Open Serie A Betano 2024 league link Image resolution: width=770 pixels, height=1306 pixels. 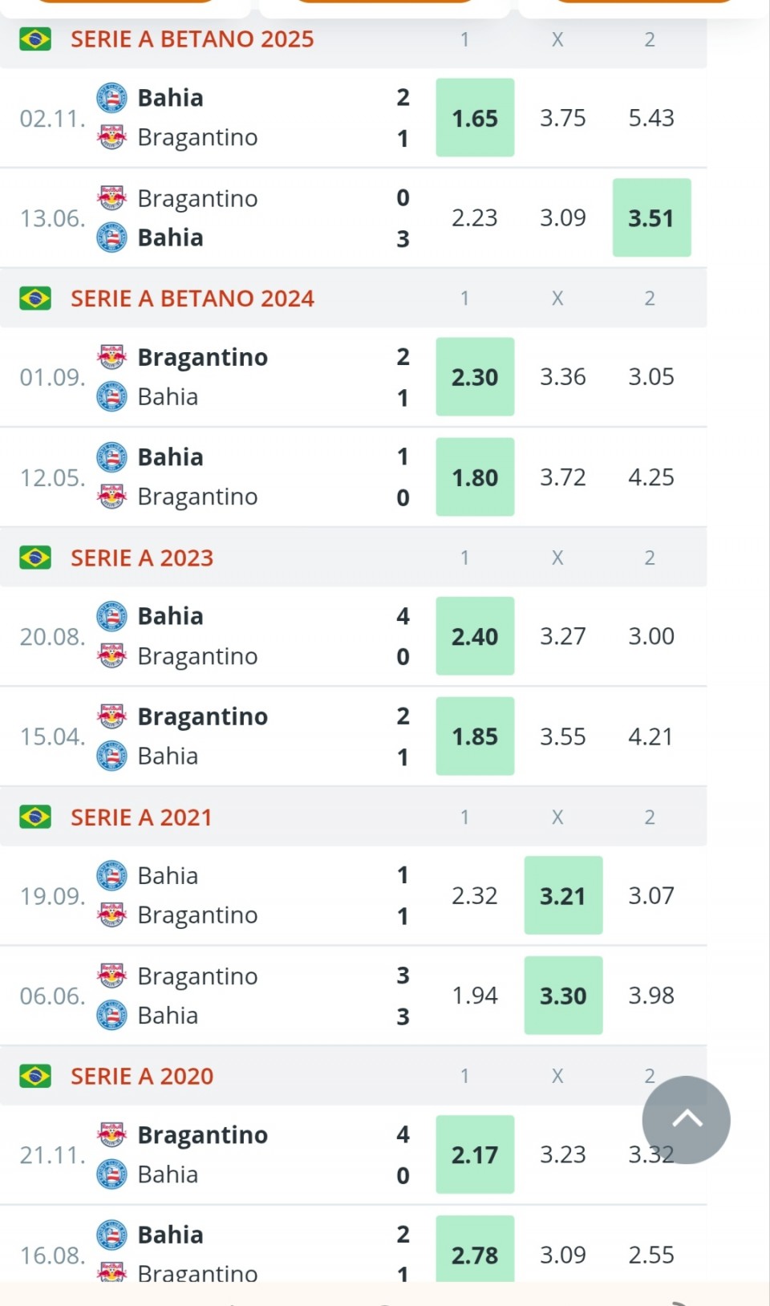click(x=192, y=298)
